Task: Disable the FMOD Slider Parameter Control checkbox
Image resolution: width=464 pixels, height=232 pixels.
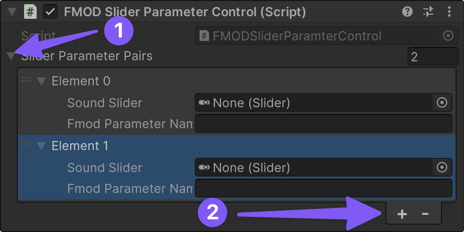Action: pos(51,11)
